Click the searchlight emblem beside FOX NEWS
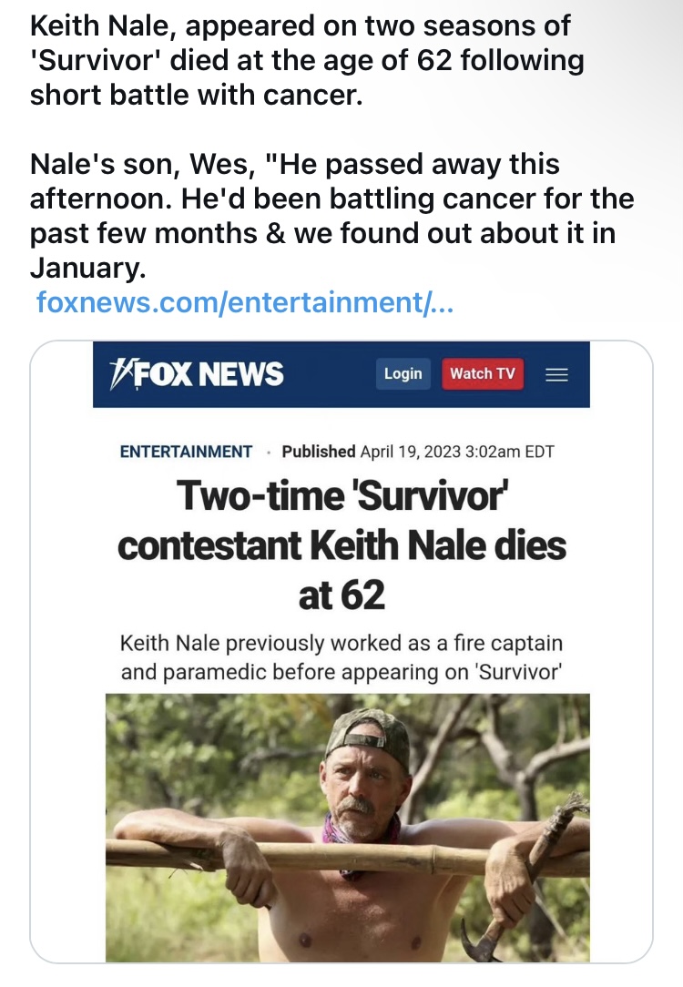The image size is (683, 987). (x=121, y=373)
